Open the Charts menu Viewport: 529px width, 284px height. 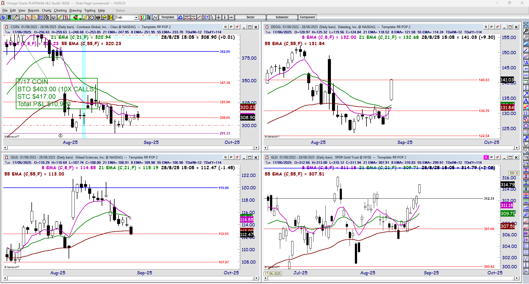pyautogui.click(x=47, y=10)
